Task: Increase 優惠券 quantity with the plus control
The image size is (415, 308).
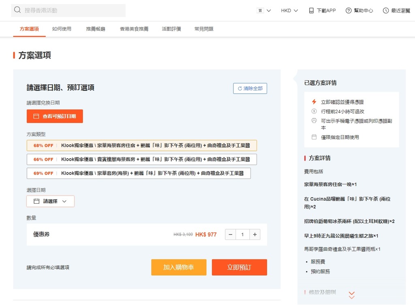Action: pos(255,234)
